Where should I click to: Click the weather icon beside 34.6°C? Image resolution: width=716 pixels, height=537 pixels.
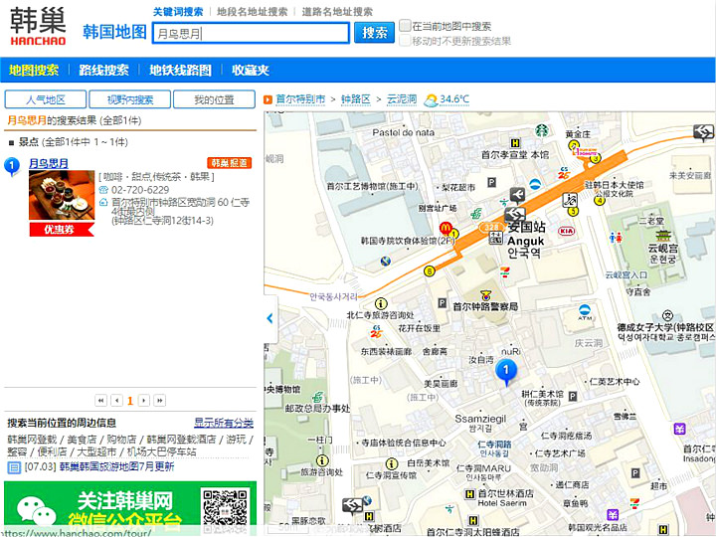pyautogui.click(x=431, y=100)
